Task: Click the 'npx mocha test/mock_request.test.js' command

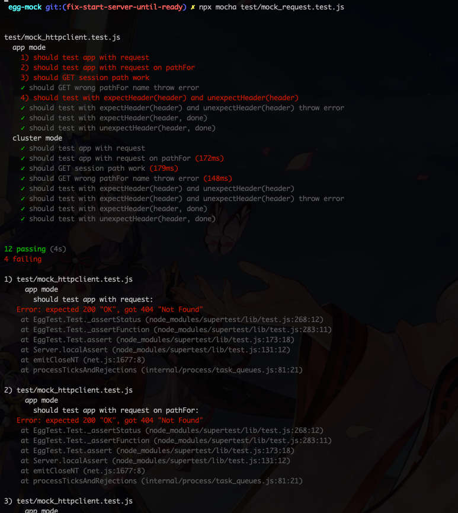Action: pos(271,7)
